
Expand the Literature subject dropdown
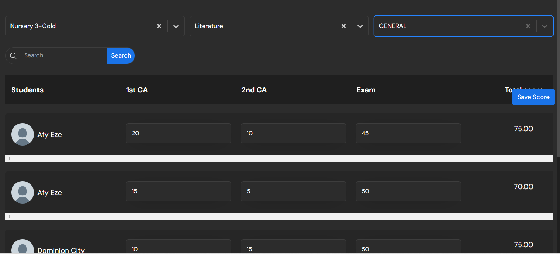pos(360,26)
